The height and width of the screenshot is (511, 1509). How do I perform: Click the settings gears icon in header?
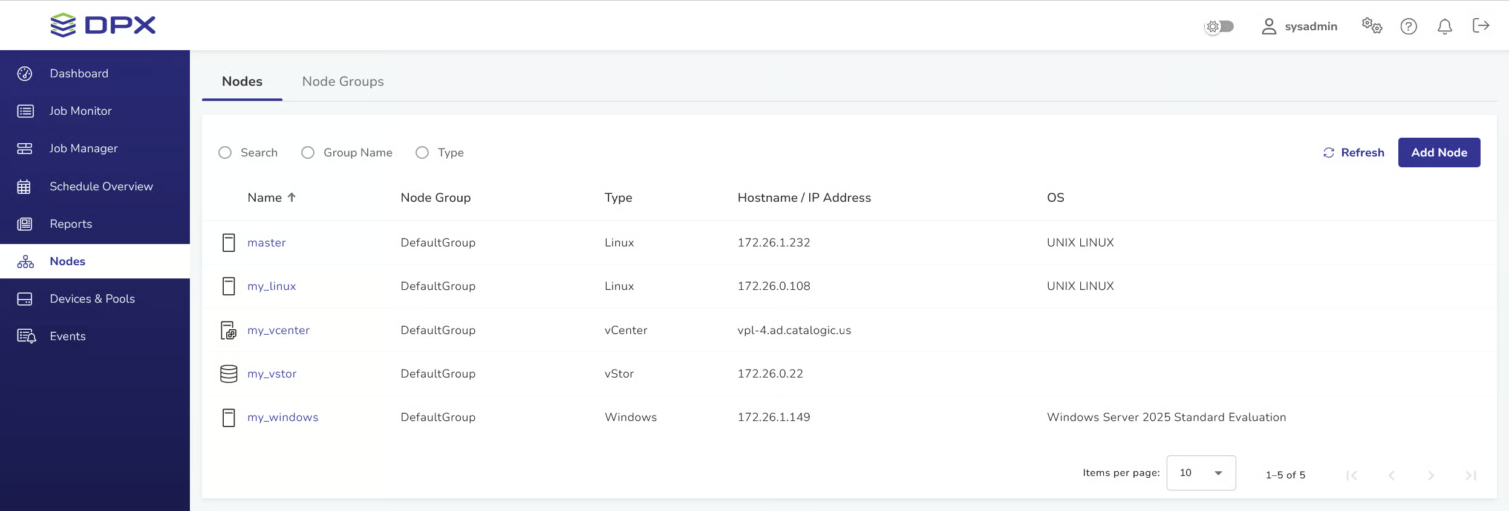coord(1372,26)
